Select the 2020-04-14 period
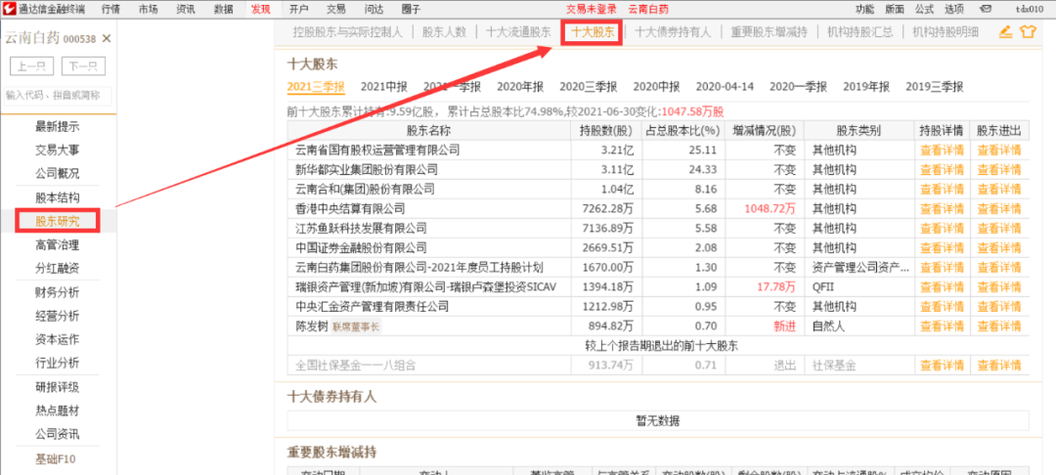Screen dimensions: 1056x475 725,86
